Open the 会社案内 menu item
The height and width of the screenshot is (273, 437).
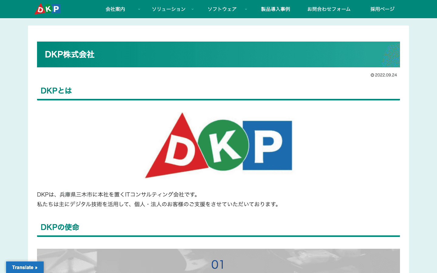coord(115,9)
